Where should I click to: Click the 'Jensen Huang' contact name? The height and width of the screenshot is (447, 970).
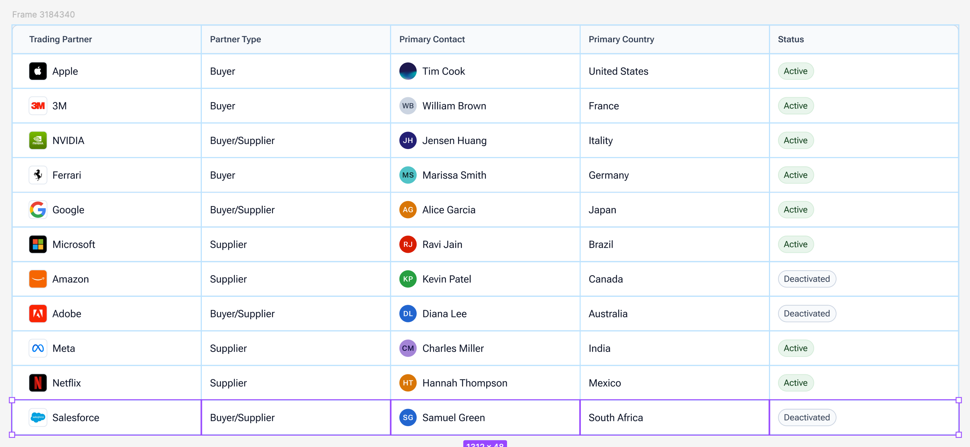[x=454, y=140]
